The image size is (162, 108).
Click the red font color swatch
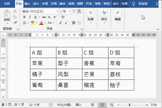(41, 23)
